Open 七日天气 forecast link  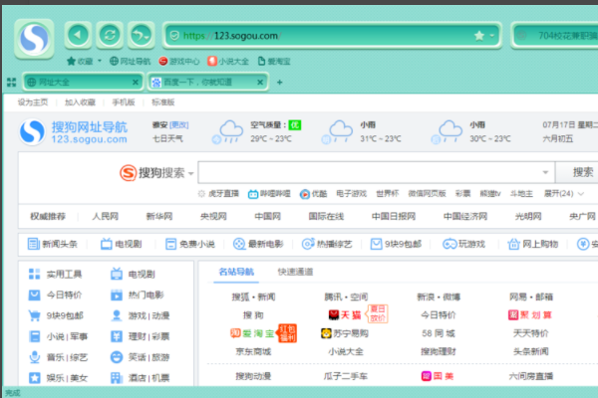tap(167, 138)
